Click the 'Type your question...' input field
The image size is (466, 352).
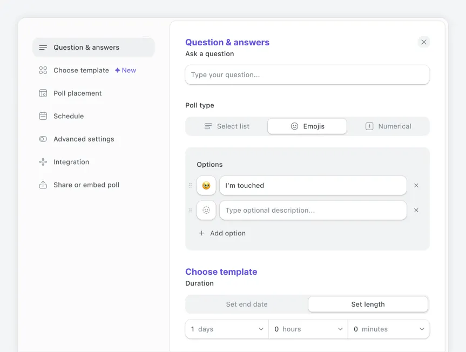pyautogui.click(x=307, y=75)
